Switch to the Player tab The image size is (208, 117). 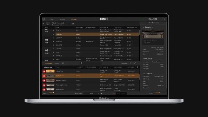pyautogui.click(x=51, y=19)
